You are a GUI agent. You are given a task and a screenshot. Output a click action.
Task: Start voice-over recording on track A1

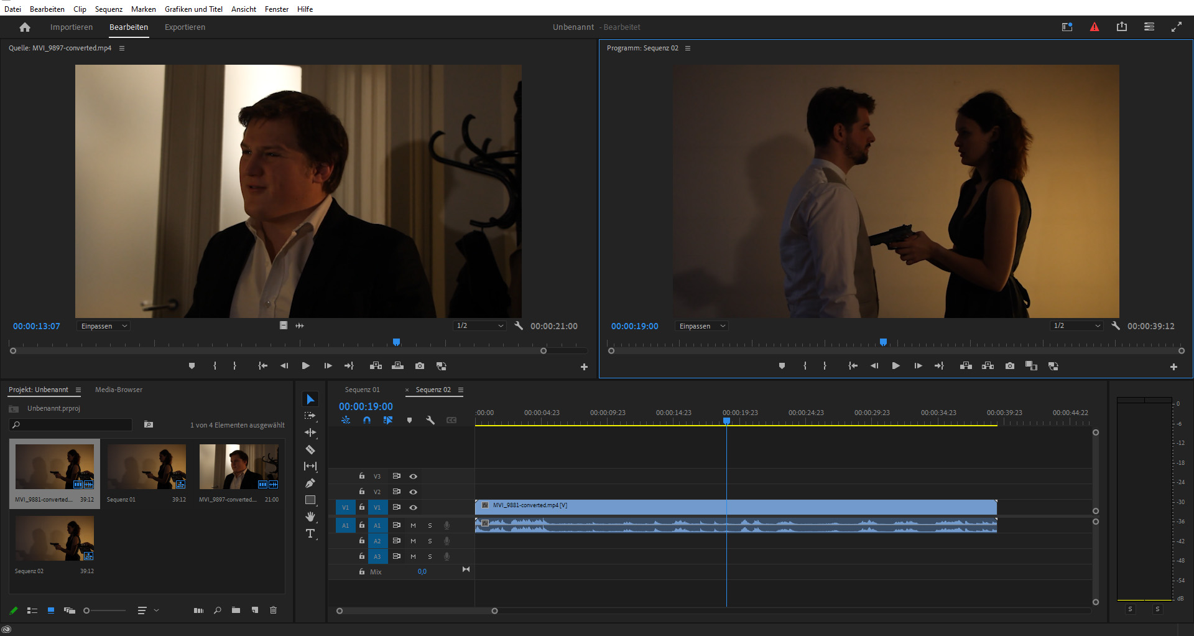tap(447, 525)
